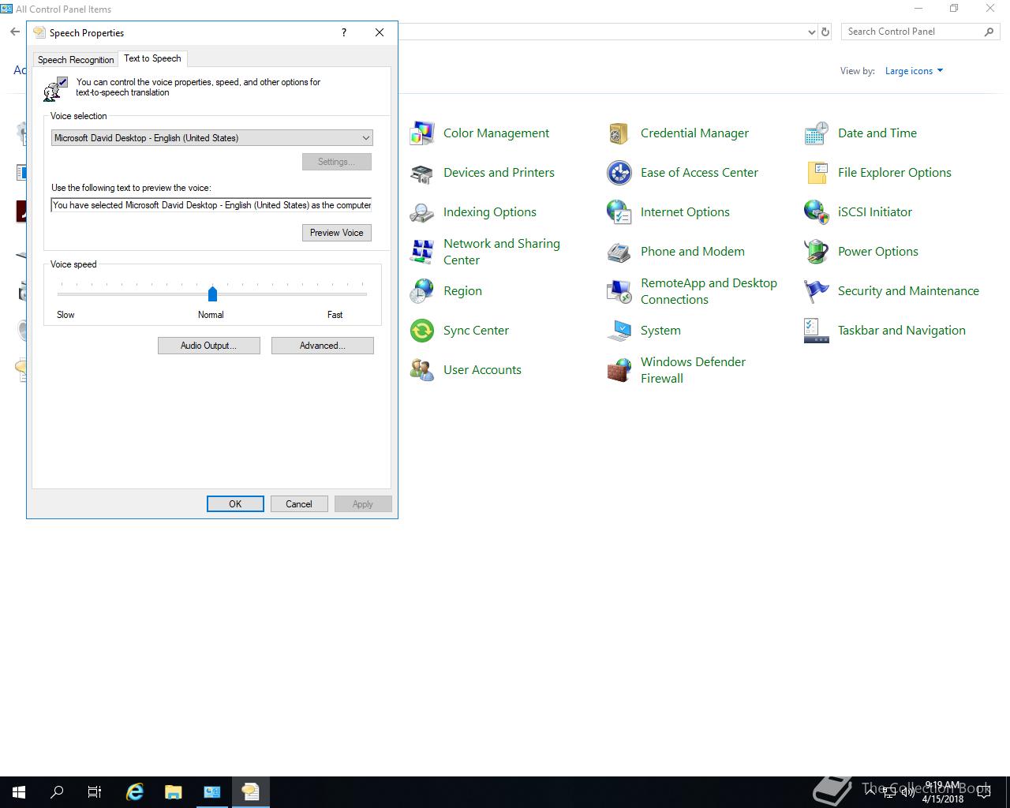
Task: Open the File Explorer Options icon
Action: (817, 173)
